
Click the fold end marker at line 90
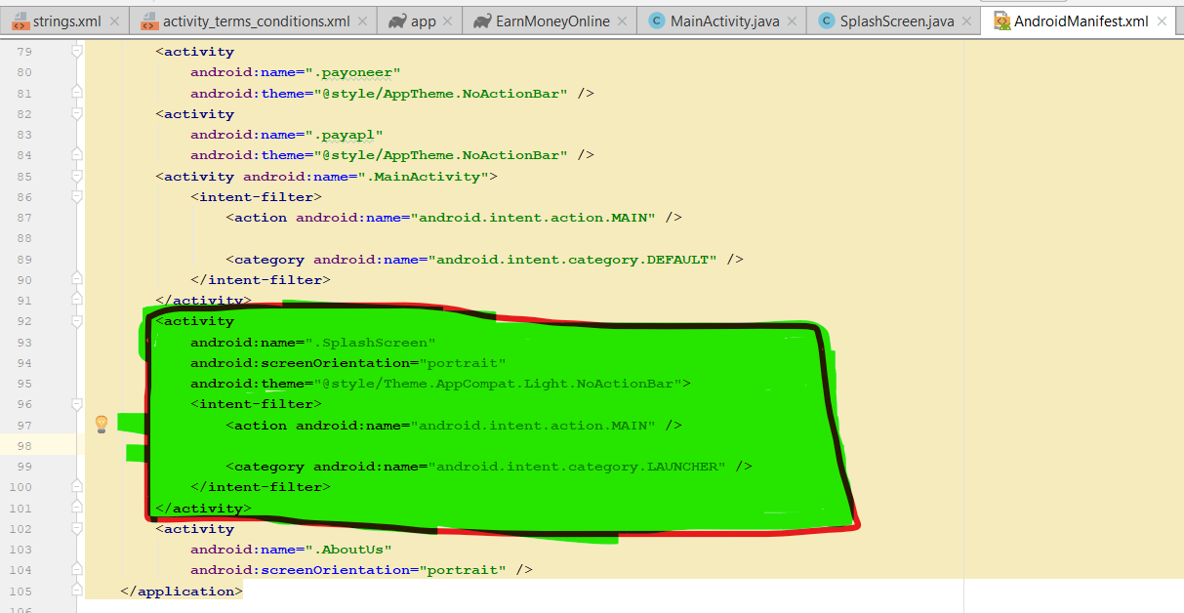coord(77,280)
